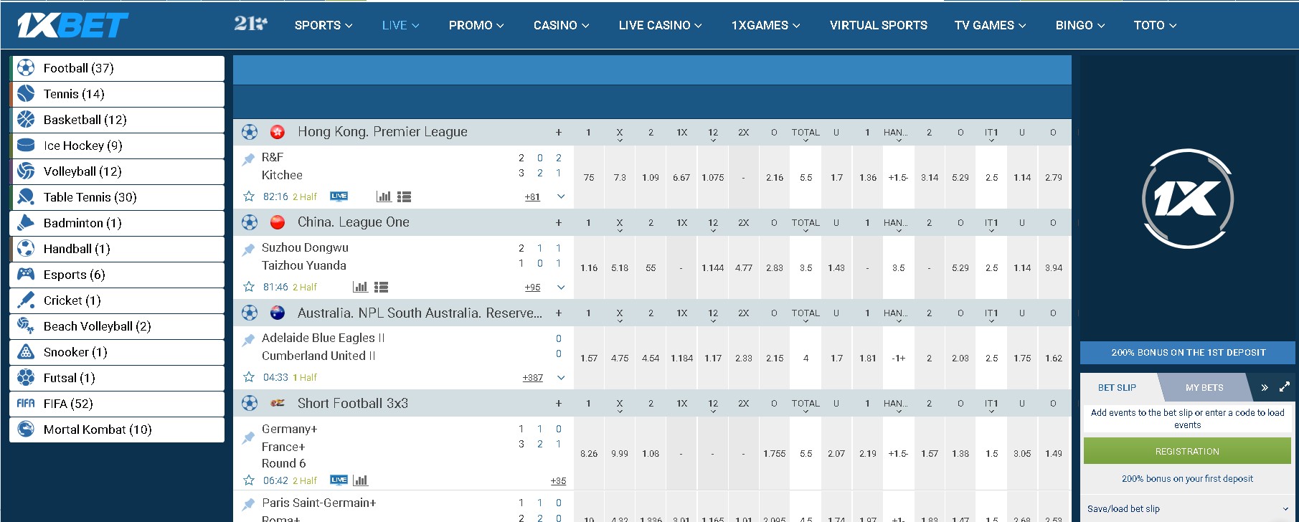
Task: Open the LIVE dropdown menu
Action: pos(400,25)
